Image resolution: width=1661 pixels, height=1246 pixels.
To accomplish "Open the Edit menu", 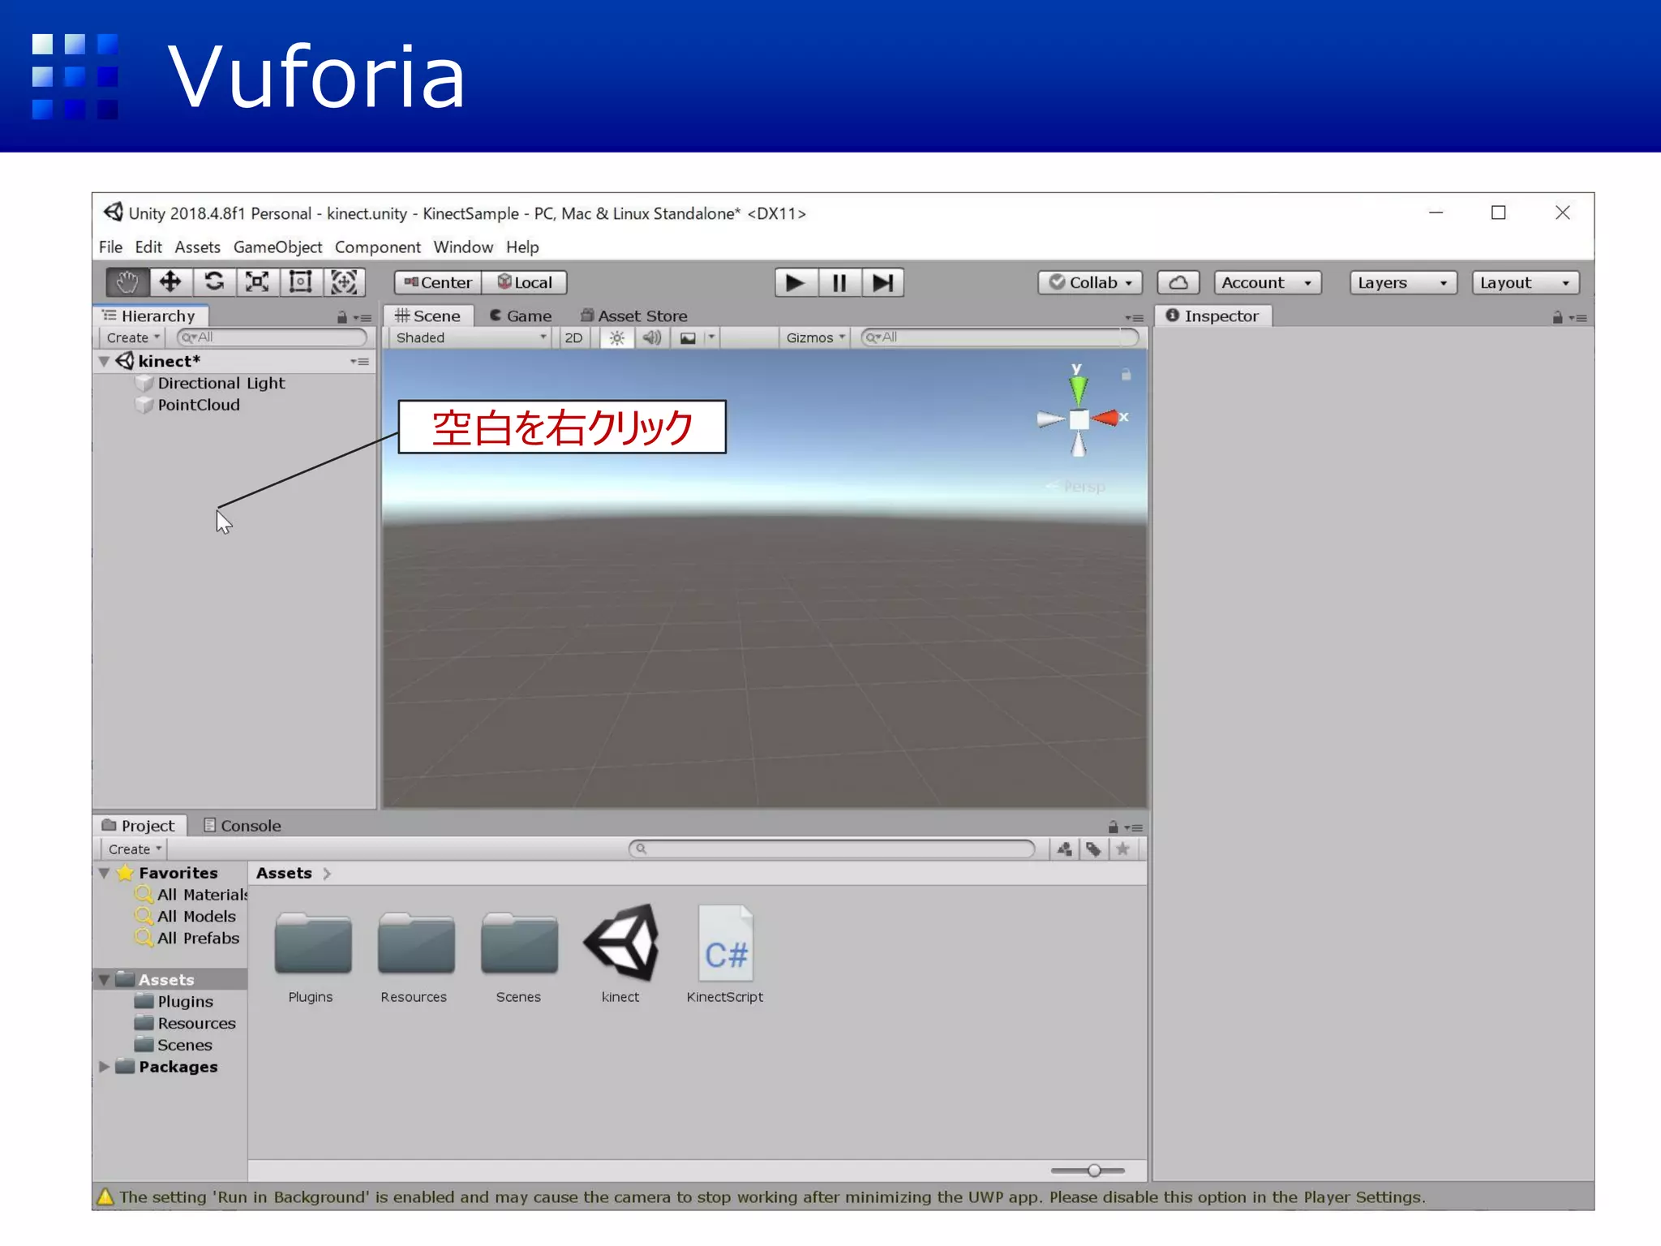I will coord(148,247).
